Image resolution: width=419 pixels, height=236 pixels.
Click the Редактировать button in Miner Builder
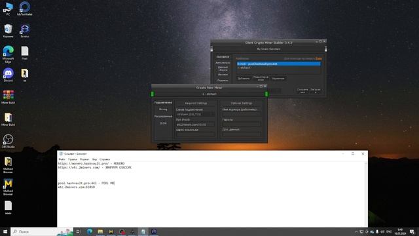pyautogui.click(x=261, y=79)
